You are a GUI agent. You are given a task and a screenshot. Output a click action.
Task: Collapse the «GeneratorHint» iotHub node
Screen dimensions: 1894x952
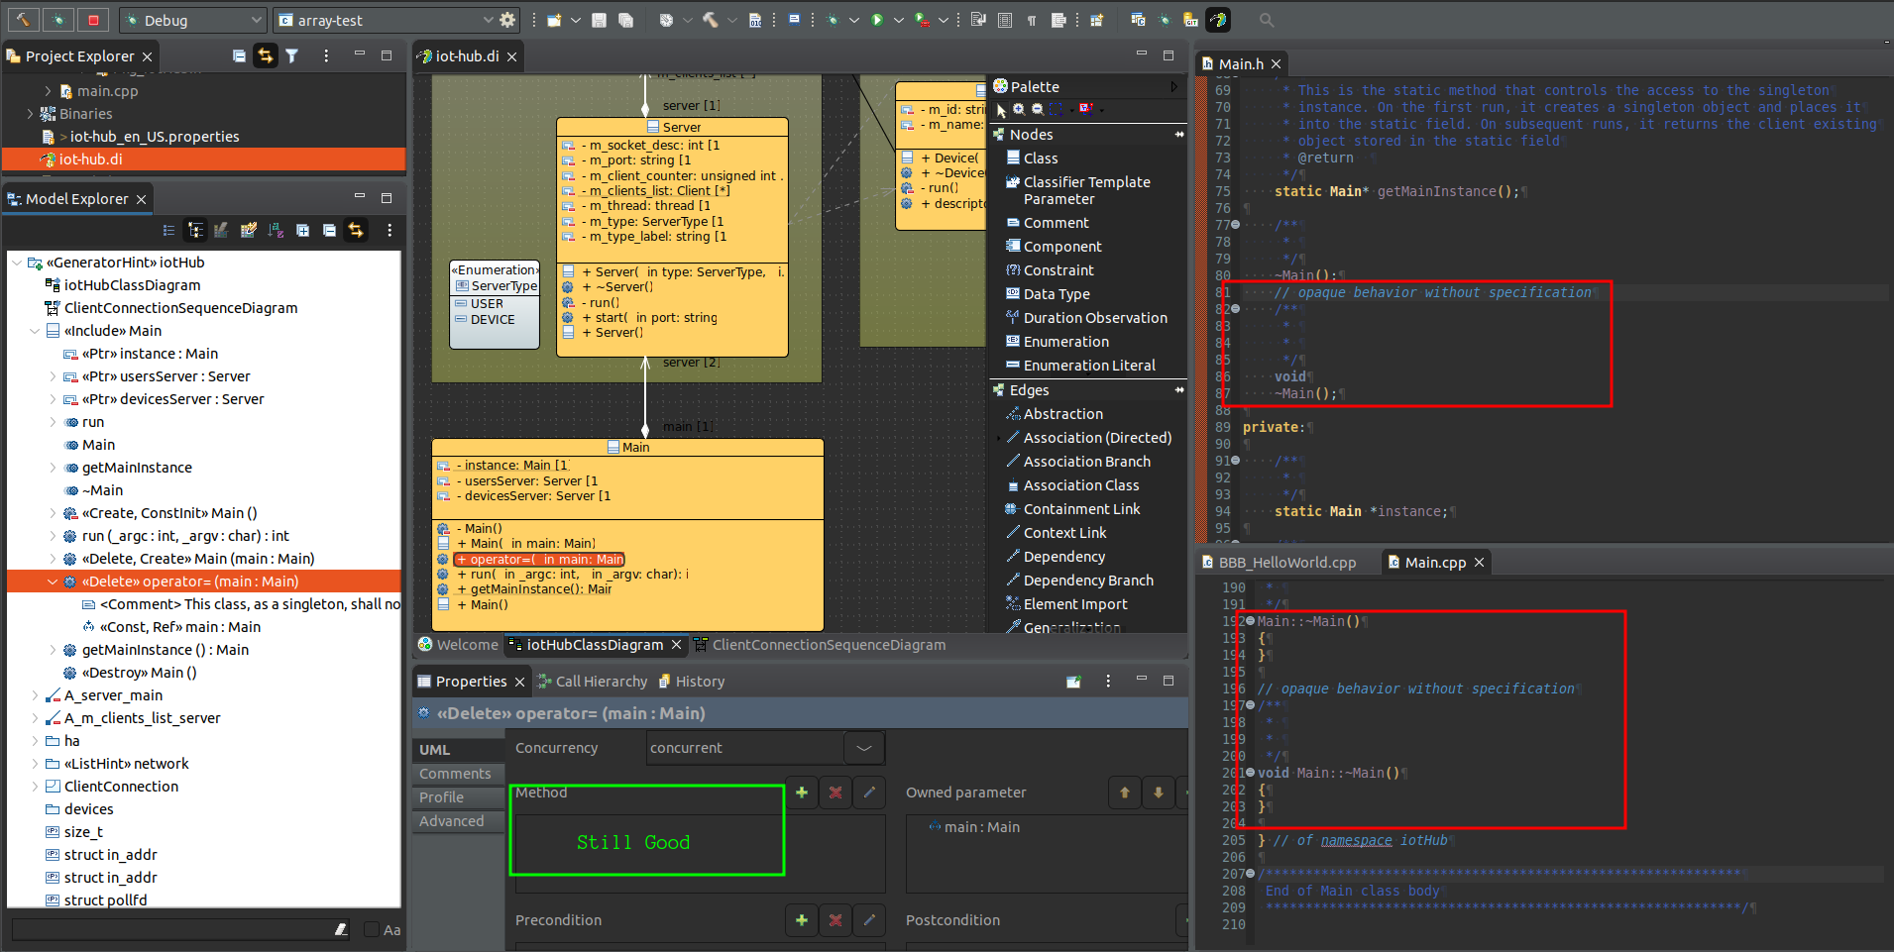(17, 263)
